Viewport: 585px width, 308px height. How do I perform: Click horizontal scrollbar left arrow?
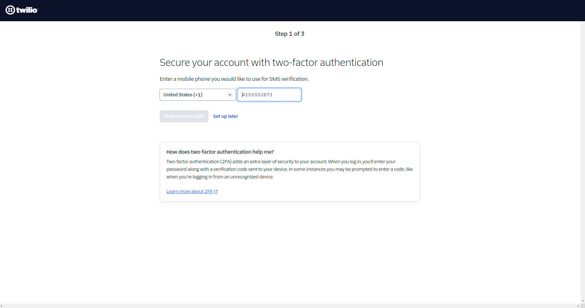pyautogui.click(x=2, y=306)
